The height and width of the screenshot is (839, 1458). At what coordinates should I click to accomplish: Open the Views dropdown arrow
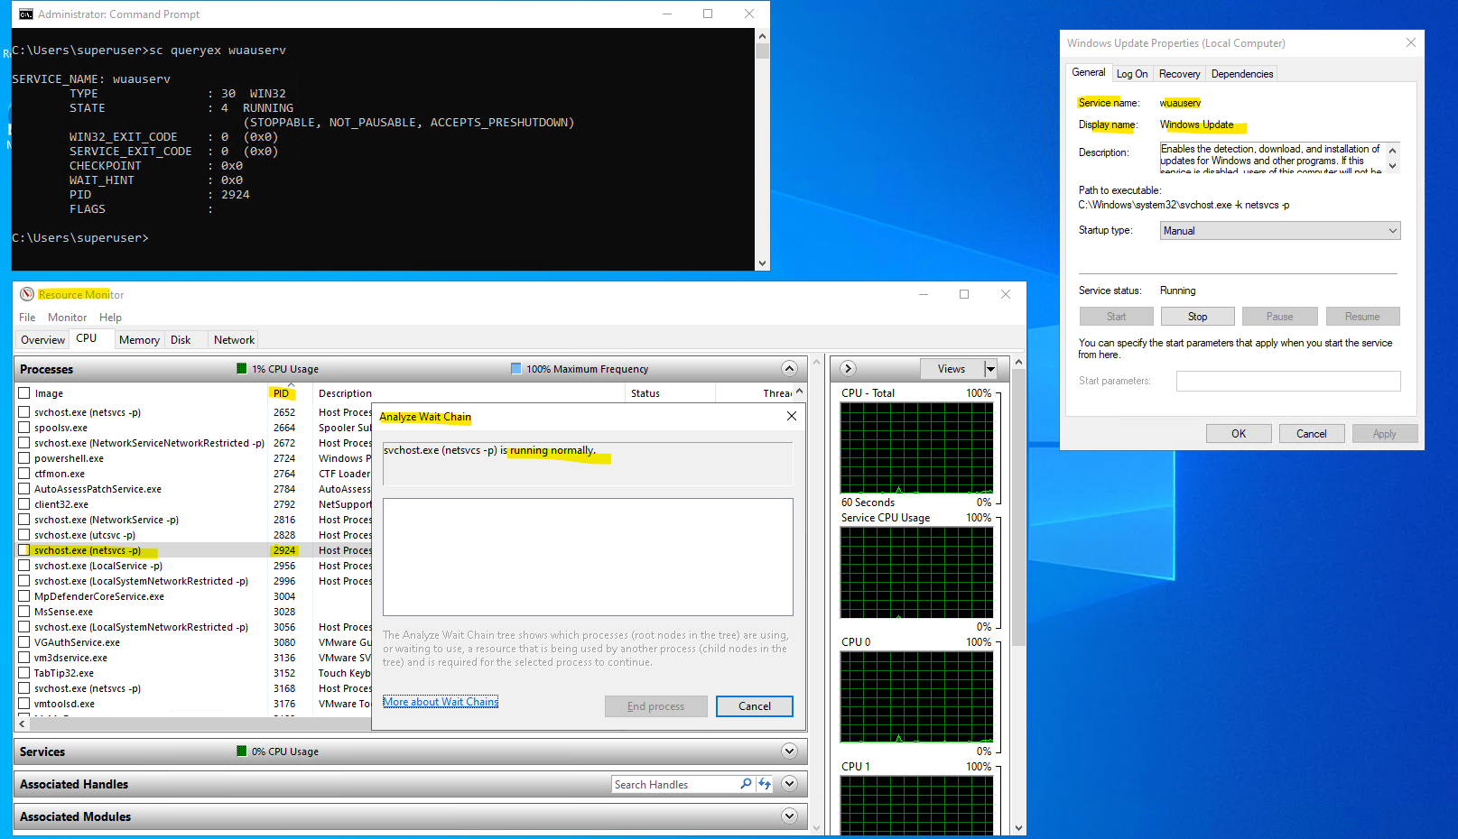click(990, 368)
